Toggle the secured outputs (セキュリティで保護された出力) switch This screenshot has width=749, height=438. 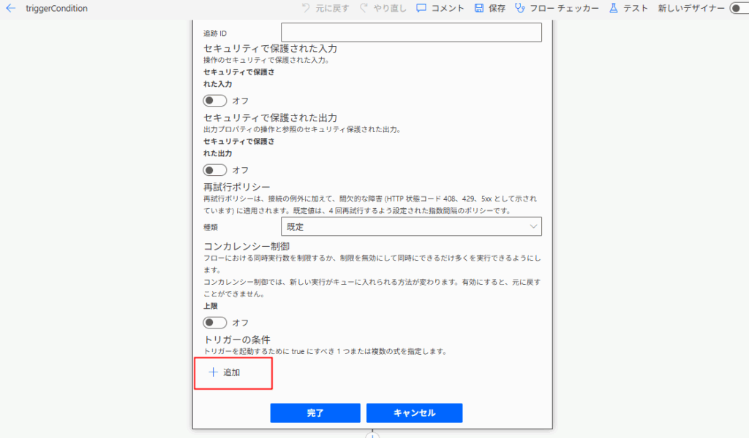pyautogui.click(x=214, y=170)
